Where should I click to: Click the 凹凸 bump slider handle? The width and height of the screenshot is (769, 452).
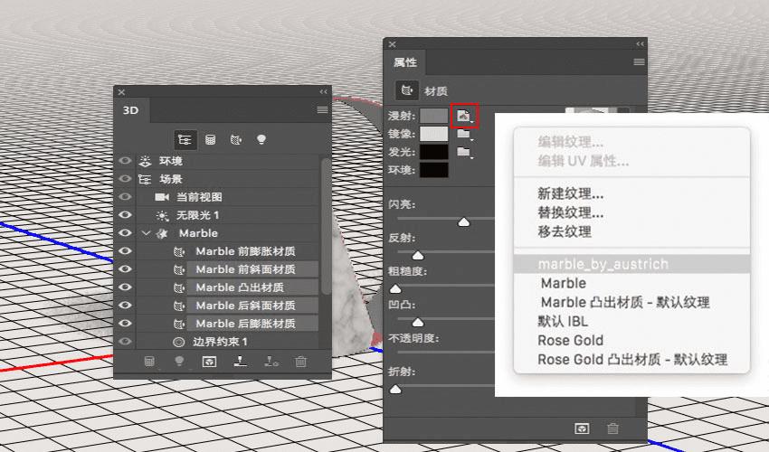418,323
